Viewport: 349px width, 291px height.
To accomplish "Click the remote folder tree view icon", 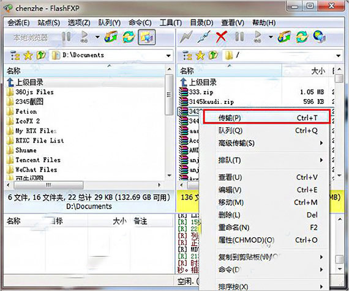I will [x=187, y=56].
